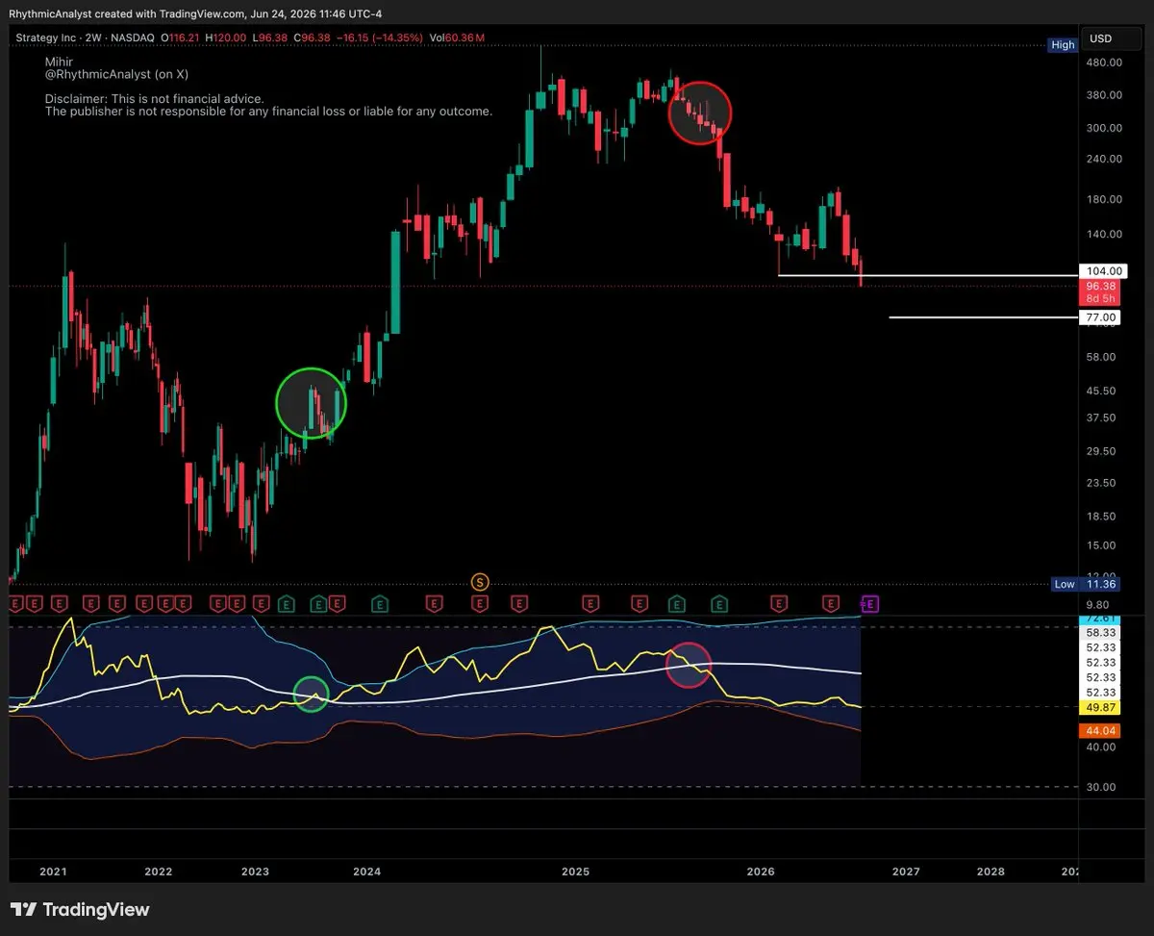Click the yellow 49.87 indicator value label

(1100, 707)
